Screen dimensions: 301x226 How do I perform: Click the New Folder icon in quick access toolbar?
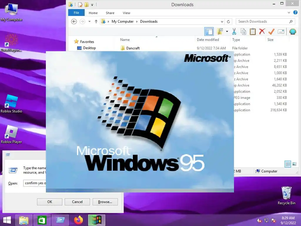pos(87,4)
